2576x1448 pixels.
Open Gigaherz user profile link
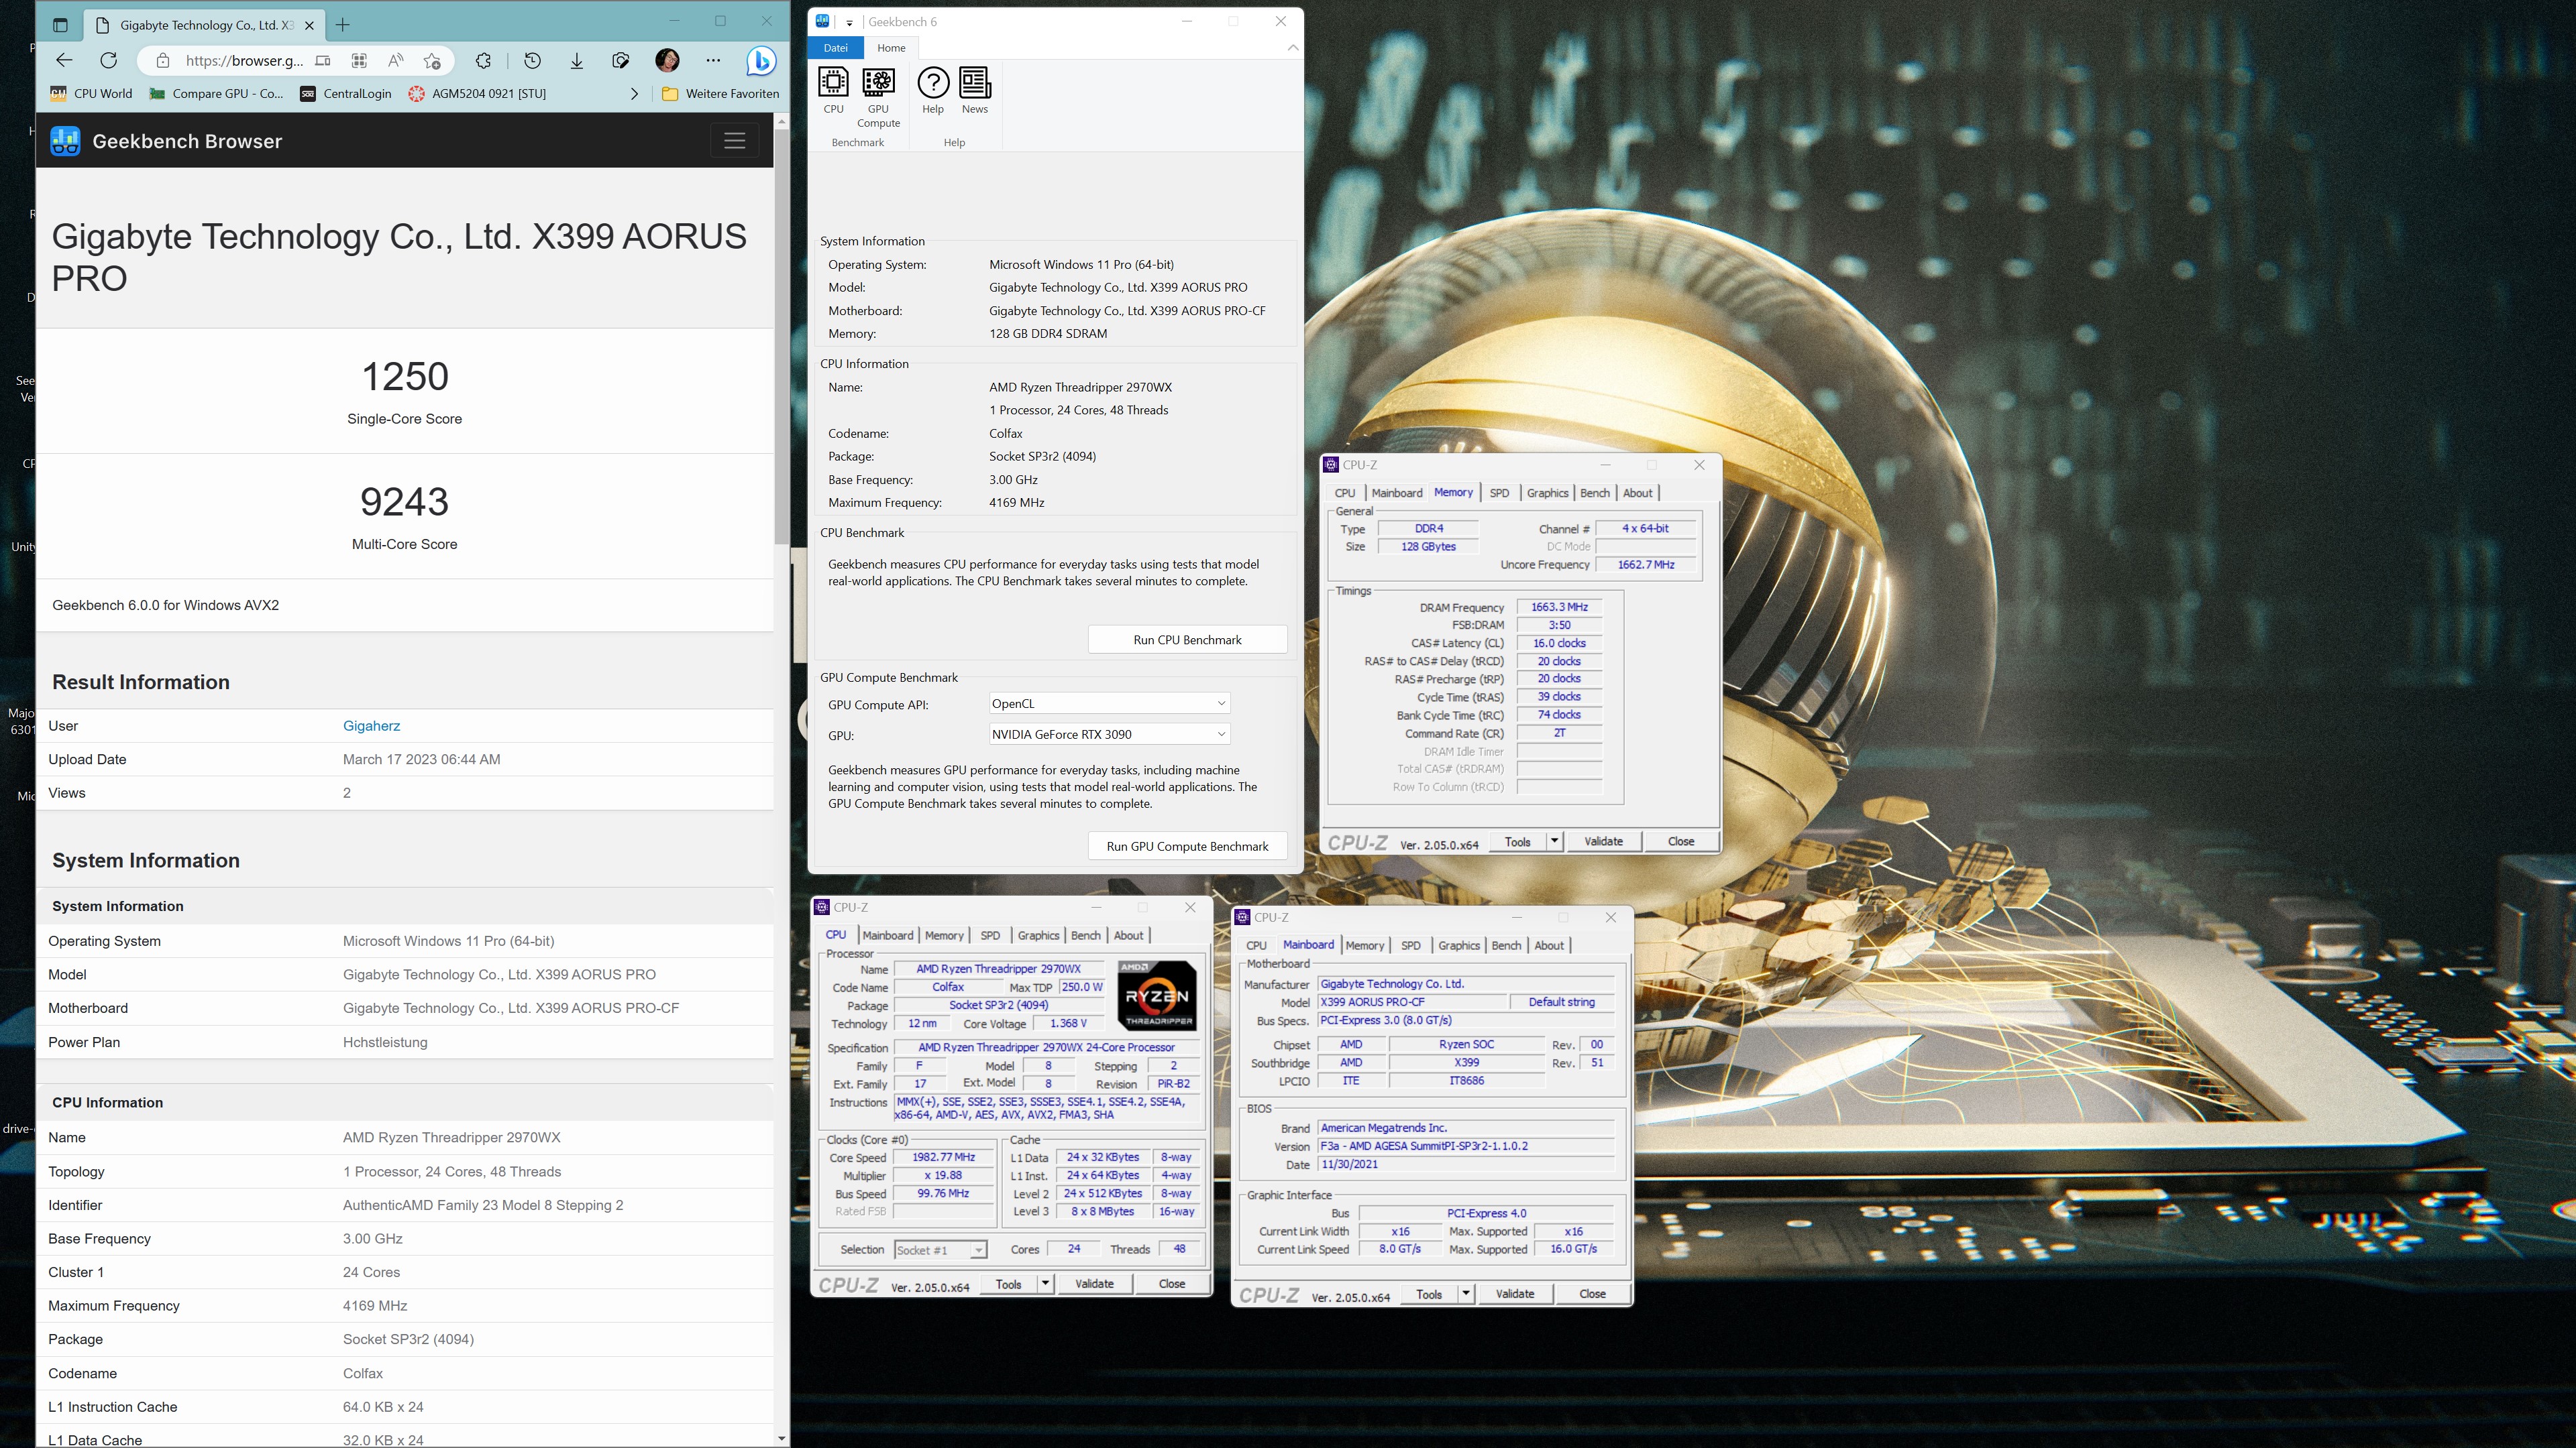click(x=371, y=725)
